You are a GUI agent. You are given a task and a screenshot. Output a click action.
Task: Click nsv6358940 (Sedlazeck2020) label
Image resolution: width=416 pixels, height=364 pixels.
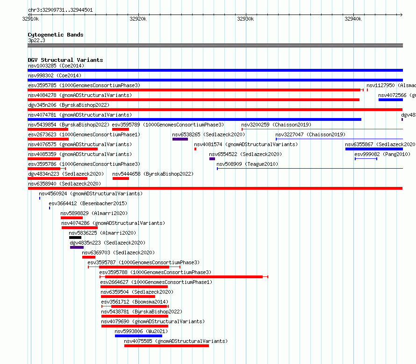point(65,184)
